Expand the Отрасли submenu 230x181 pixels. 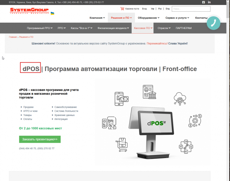(x=164, y=28)
